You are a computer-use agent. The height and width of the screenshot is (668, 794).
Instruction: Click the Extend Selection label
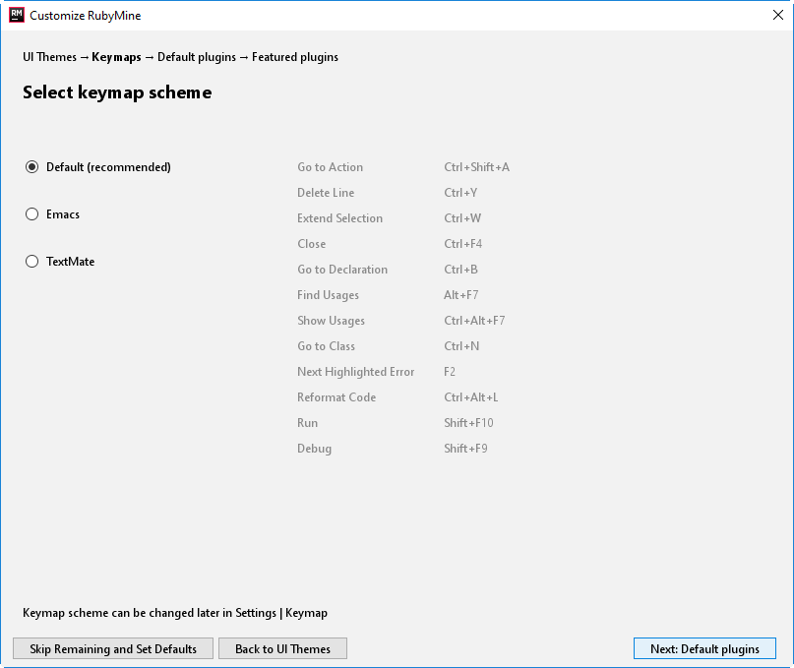339,218
